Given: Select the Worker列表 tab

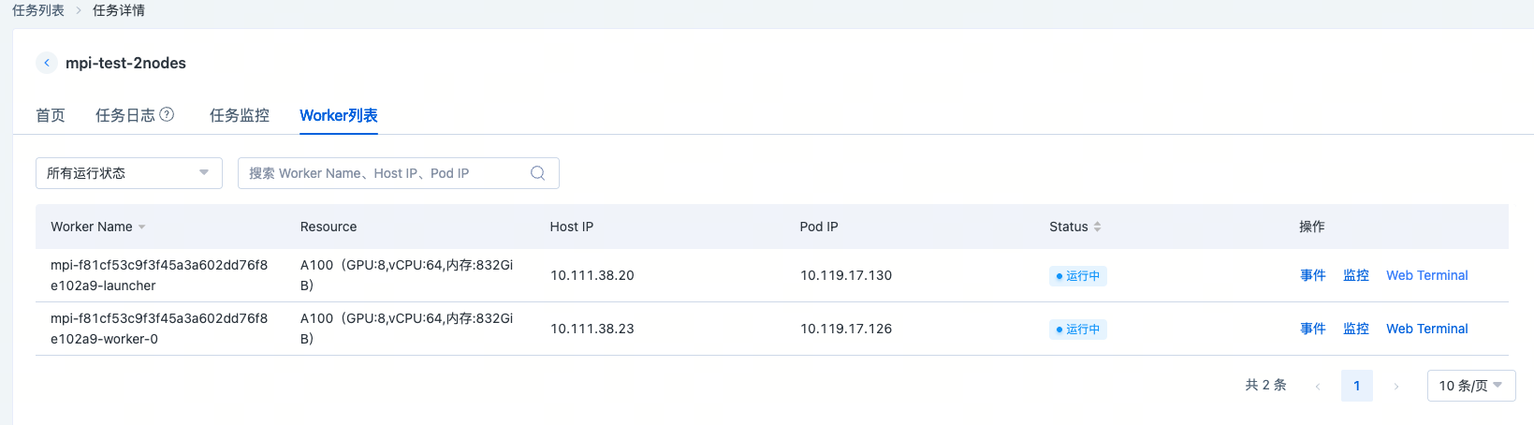Looking at the screenshot, I should [x=339, y=115].
